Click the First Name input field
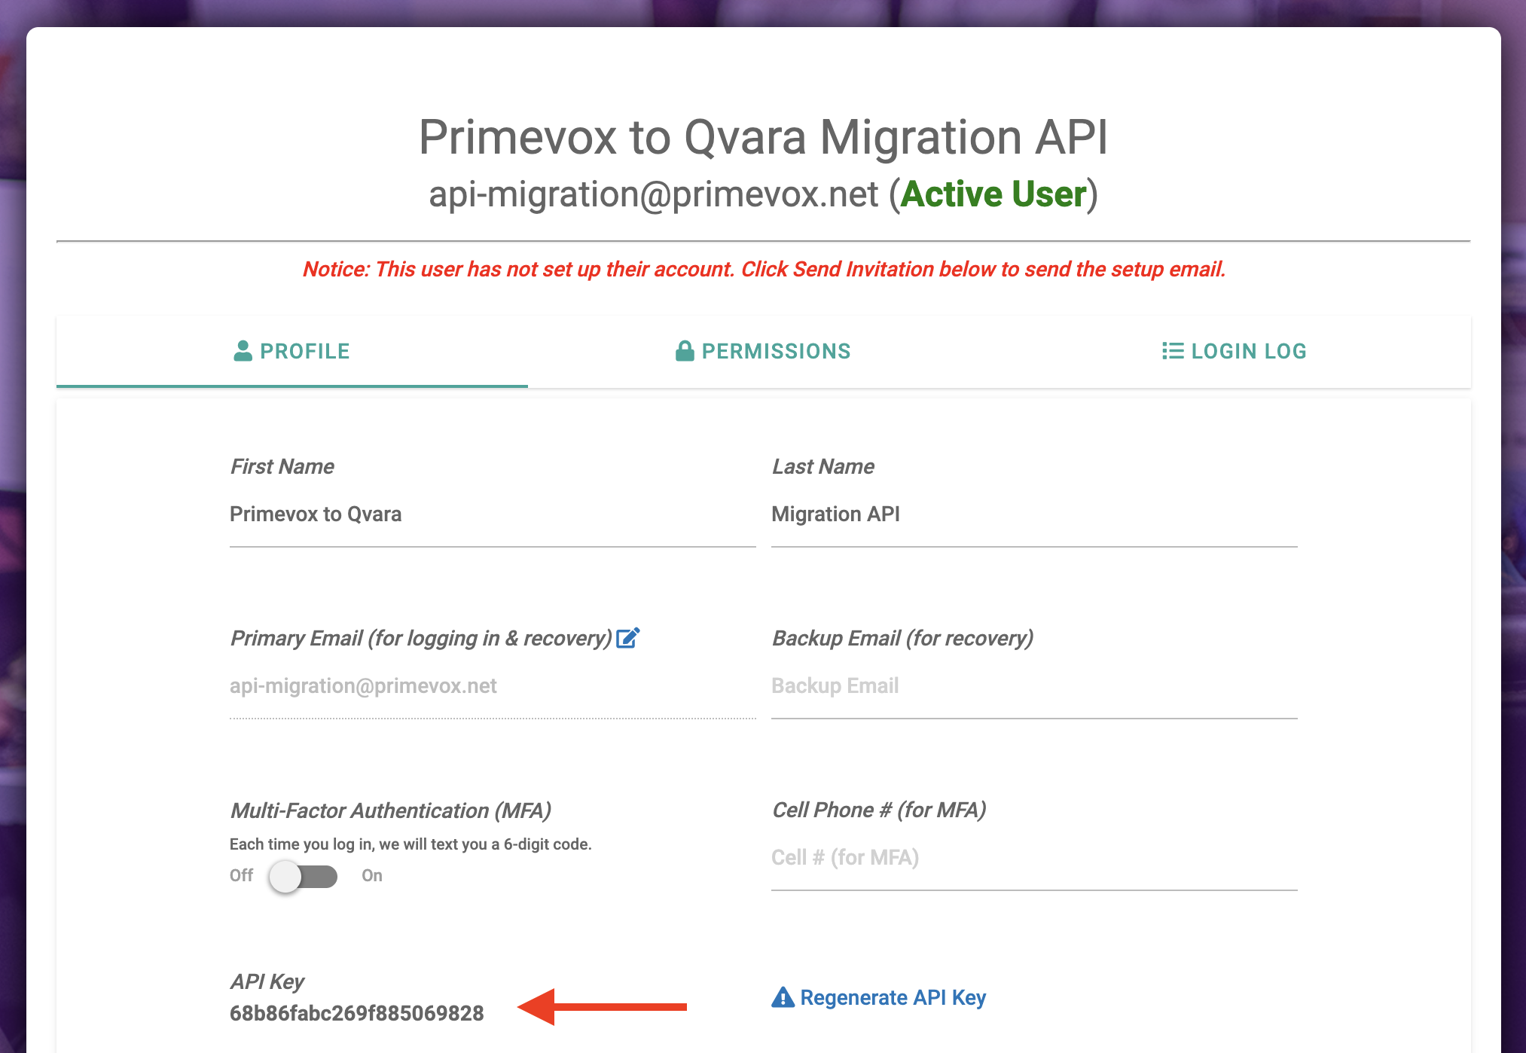 [493, 514]
